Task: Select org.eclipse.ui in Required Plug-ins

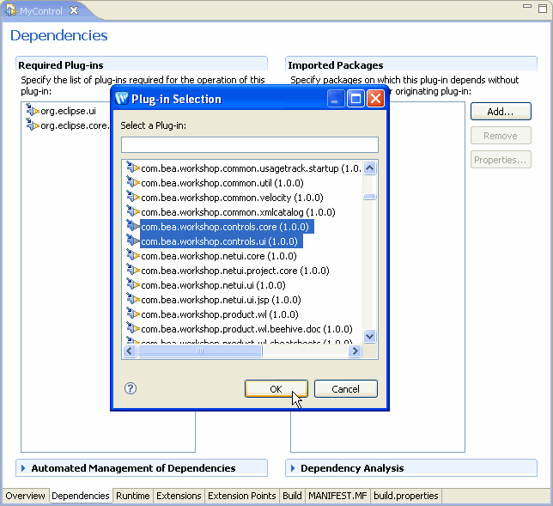Action: (x=68, y=111)
